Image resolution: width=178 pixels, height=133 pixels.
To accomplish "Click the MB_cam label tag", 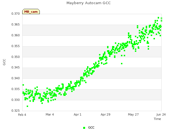I will [x=31, y=12].
